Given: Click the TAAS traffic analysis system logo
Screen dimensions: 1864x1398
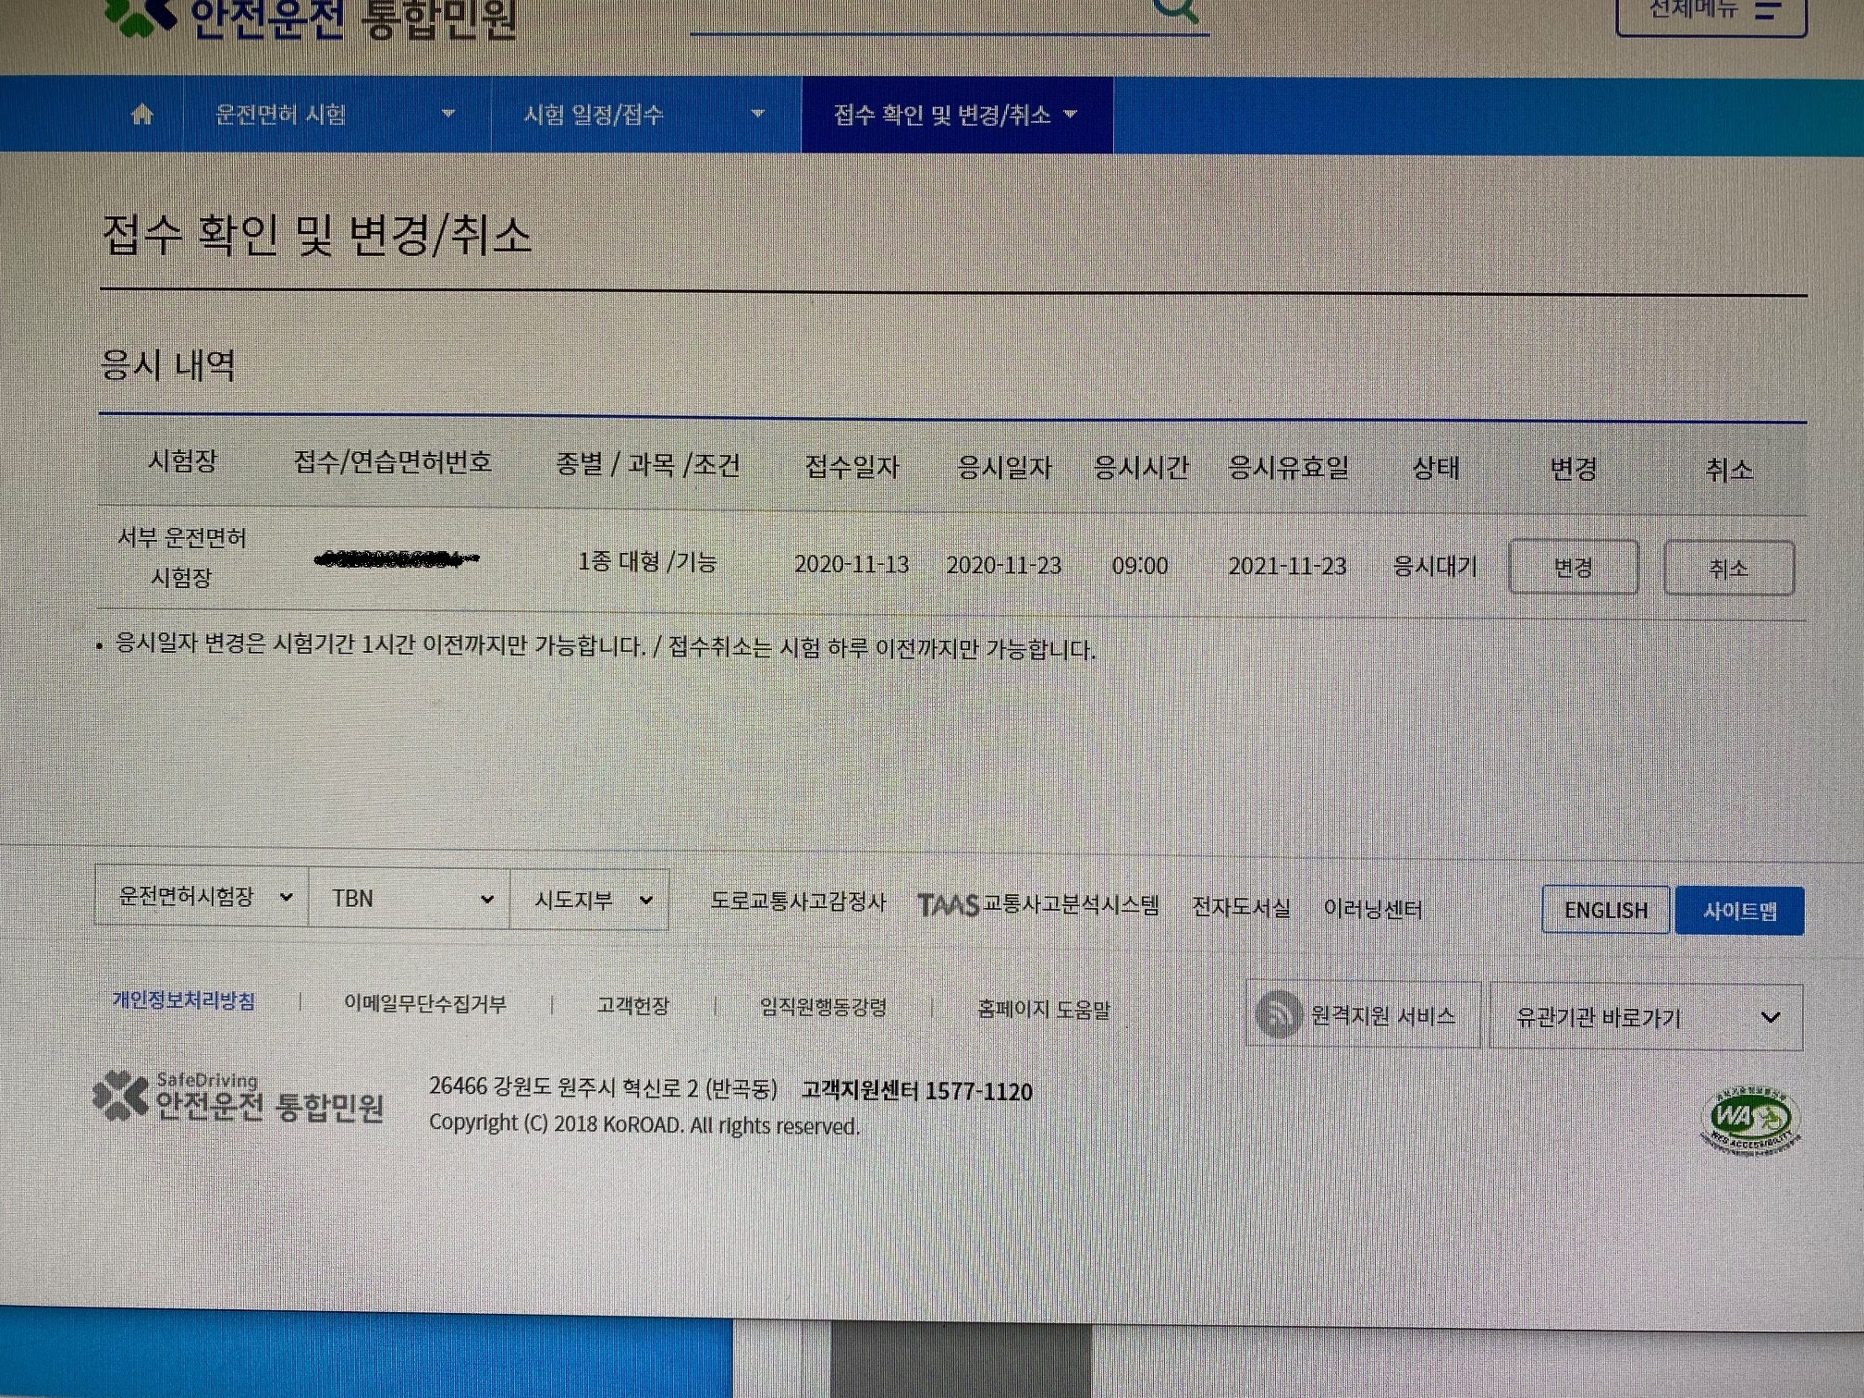Looking at the screenshot, I should [x=949, y=904].
